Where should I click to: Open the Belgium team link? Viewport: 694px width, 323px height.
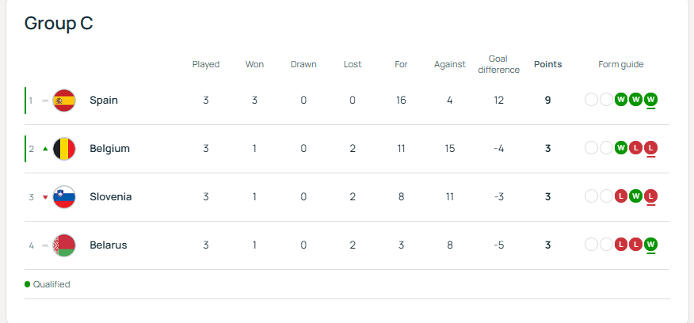[x=109, y=149]
